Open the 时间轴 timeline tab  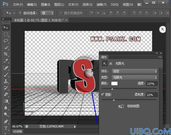[x=18, y=131]
